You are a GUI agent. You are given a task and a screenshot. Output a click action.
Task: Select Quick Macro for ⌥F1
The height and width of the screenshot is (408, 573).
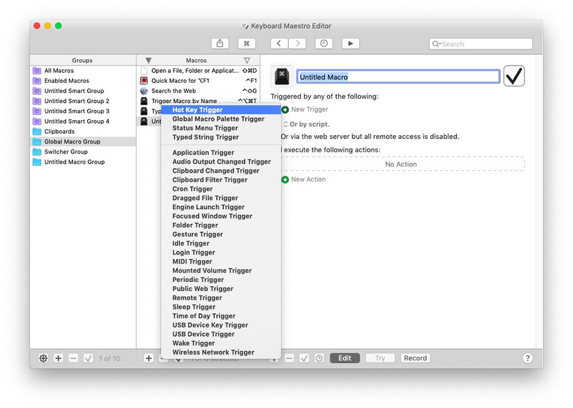pos(198,80)
